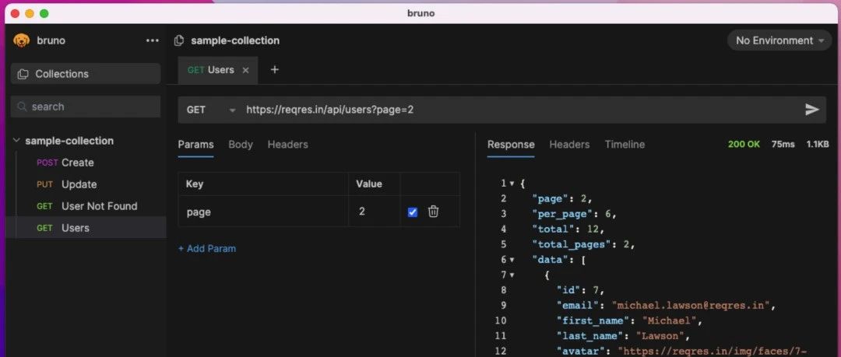Click the yellow macOS minimize button

point(30,13)
